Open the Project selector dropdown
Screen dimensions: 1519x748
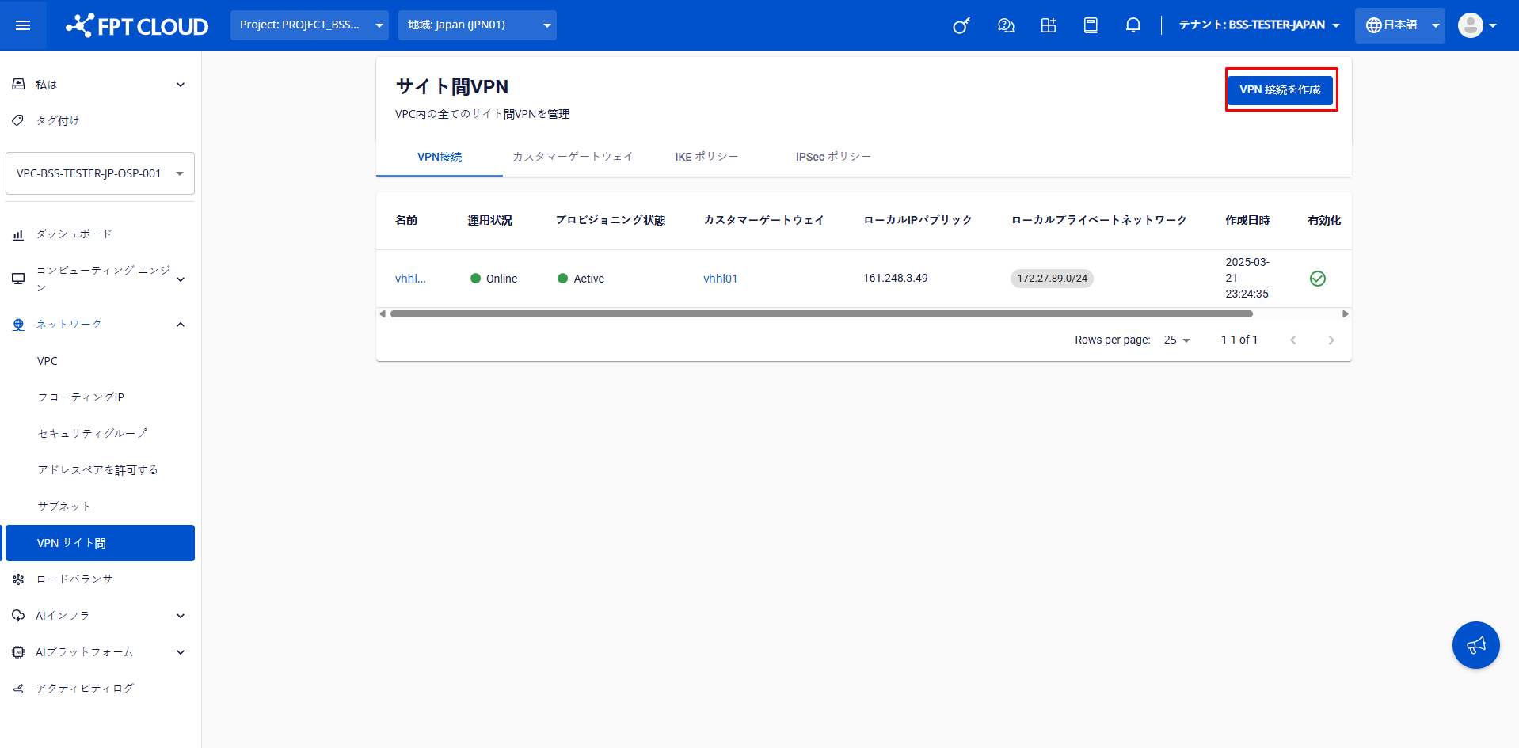point(310,25)
